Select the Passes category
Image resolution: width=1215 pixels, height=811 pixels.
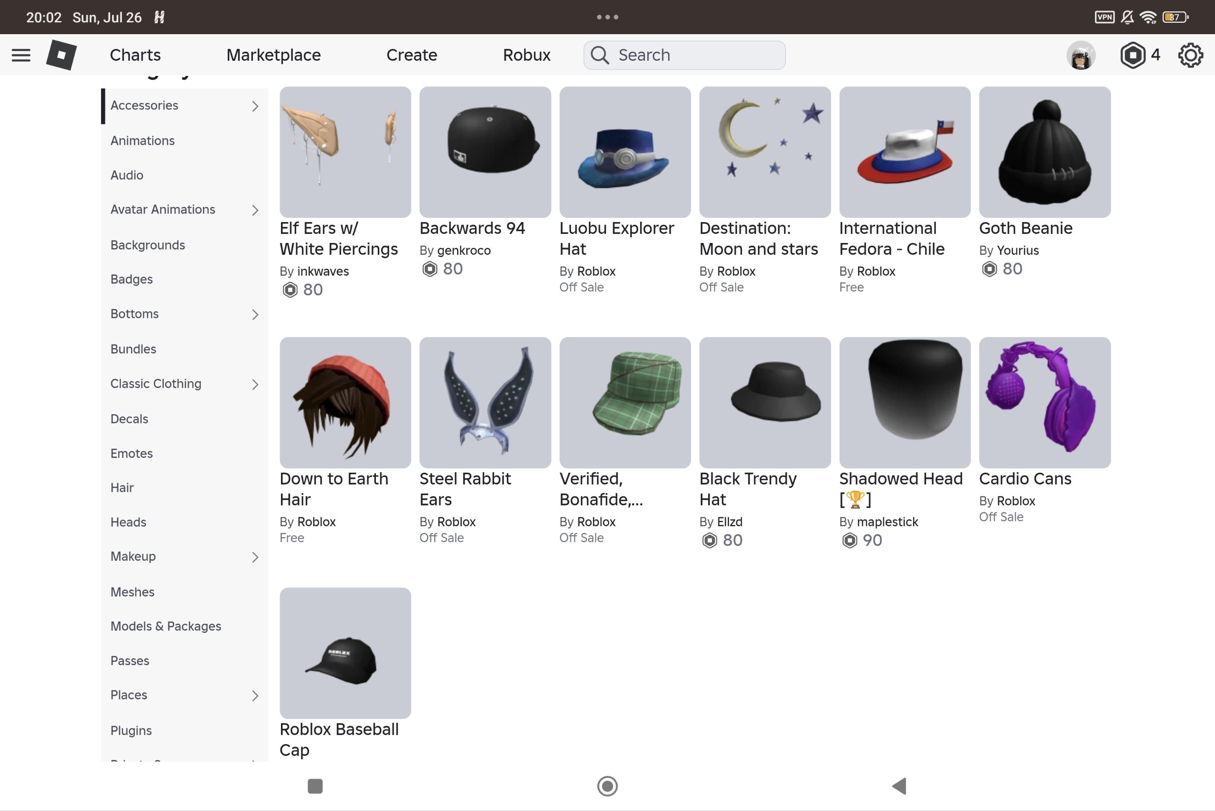(x=130, y=661)
